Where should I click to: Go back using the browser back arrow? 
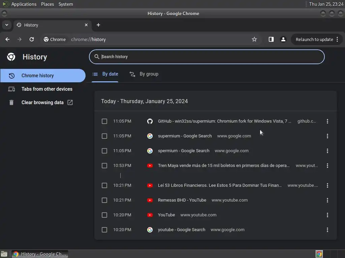(7, 39)
